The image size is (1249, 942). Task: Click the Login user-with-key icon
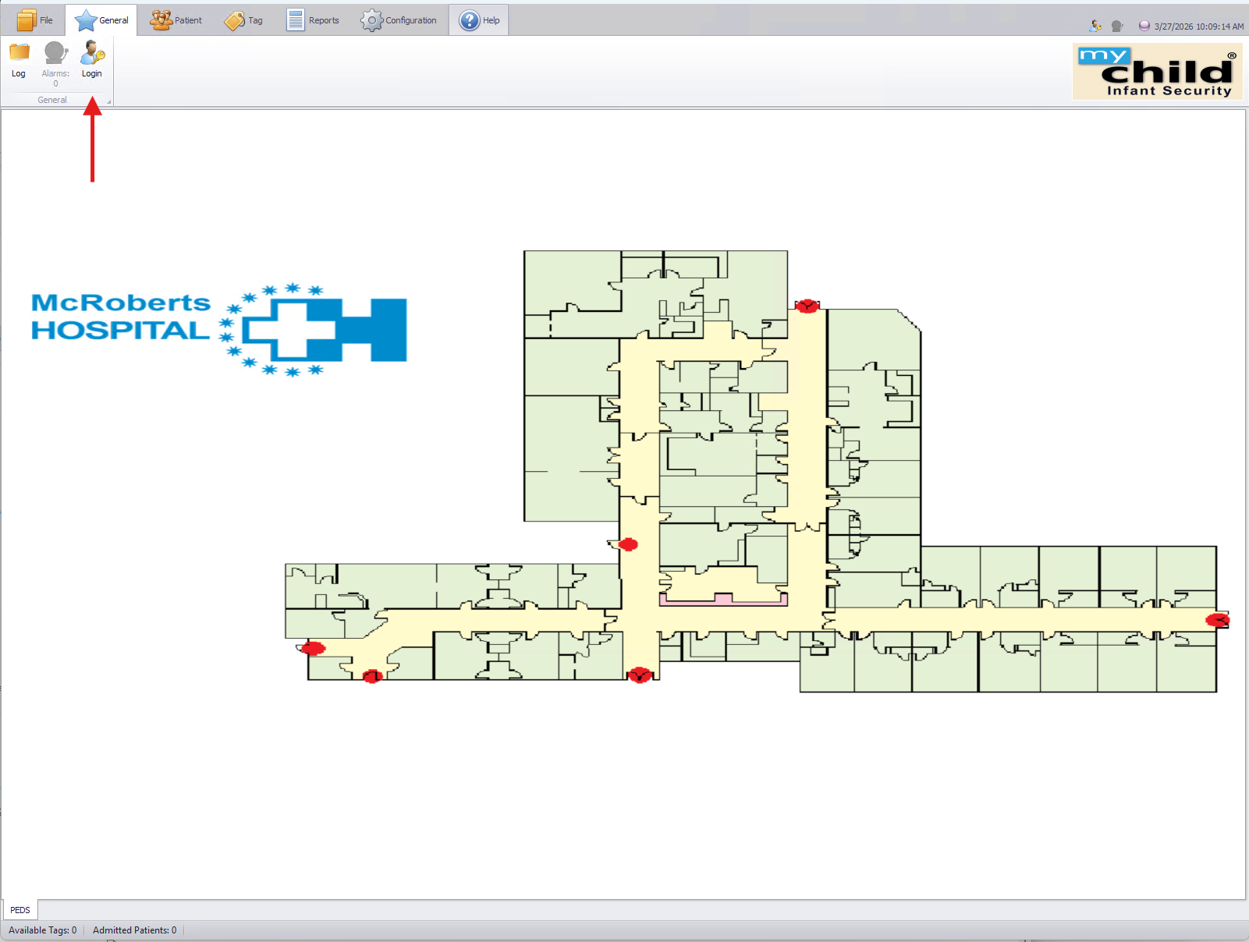[x=92, y=55]
